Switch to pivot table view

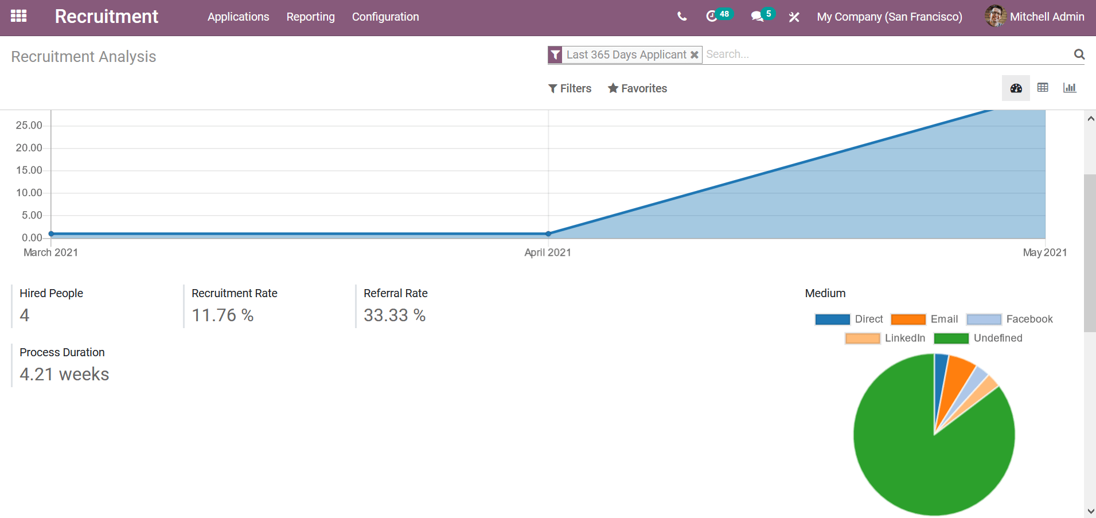tap(1043, 88)
